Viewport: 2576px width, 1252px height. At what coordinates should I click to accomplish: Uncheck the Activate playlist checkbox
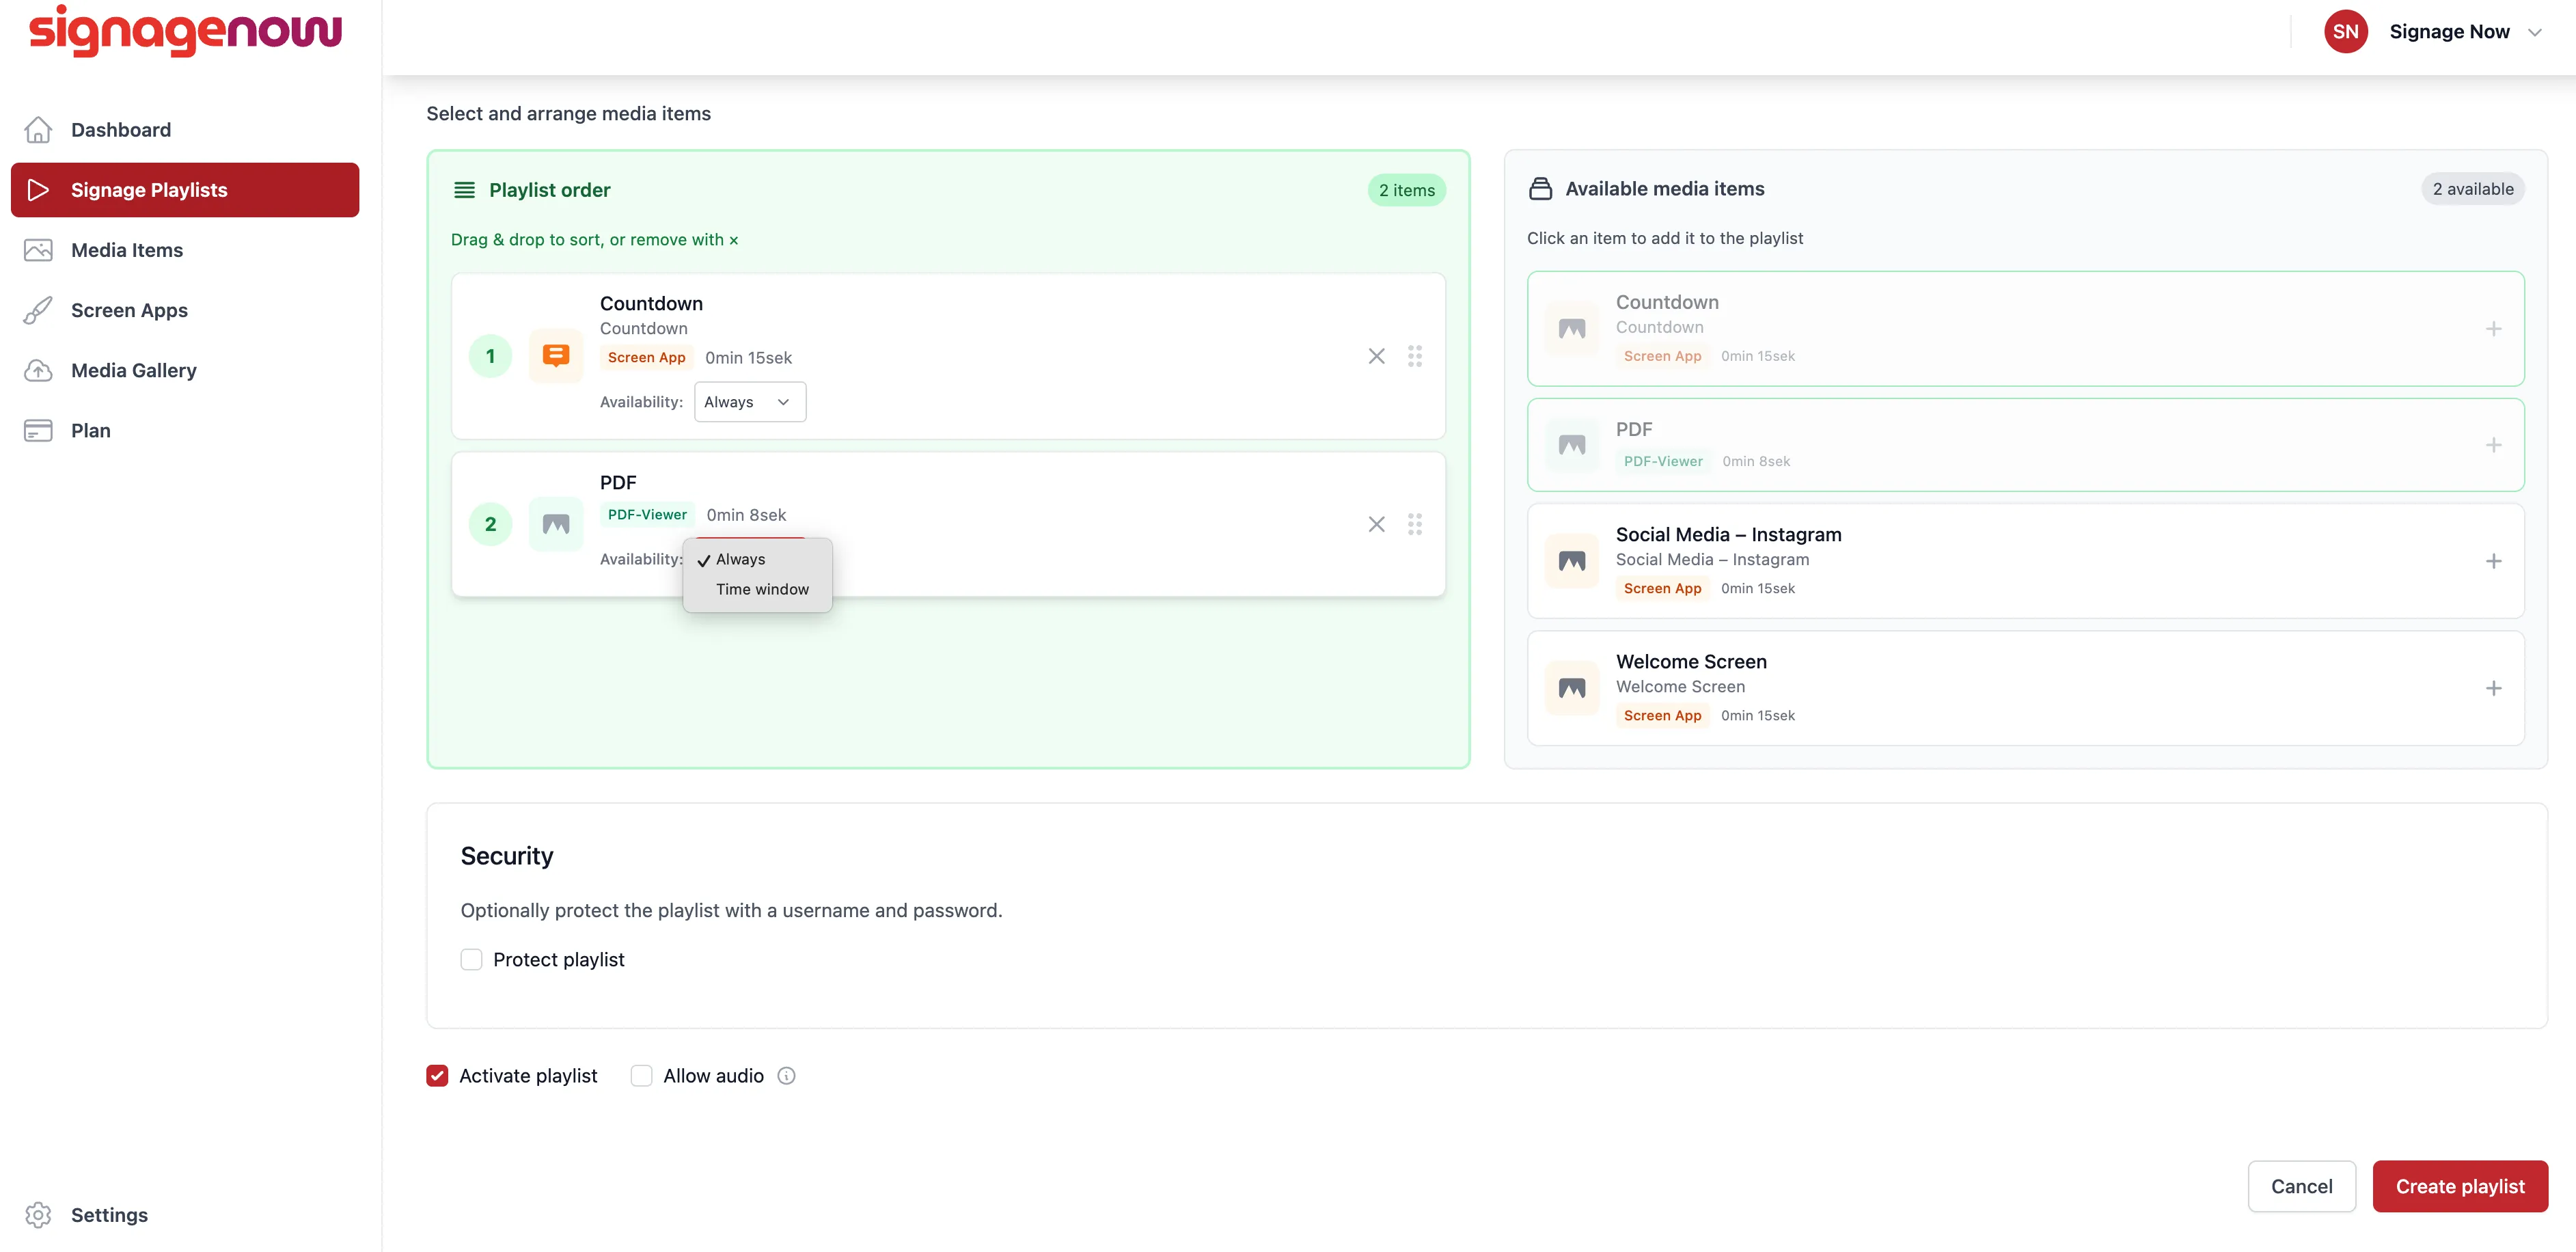point(437,1076)
